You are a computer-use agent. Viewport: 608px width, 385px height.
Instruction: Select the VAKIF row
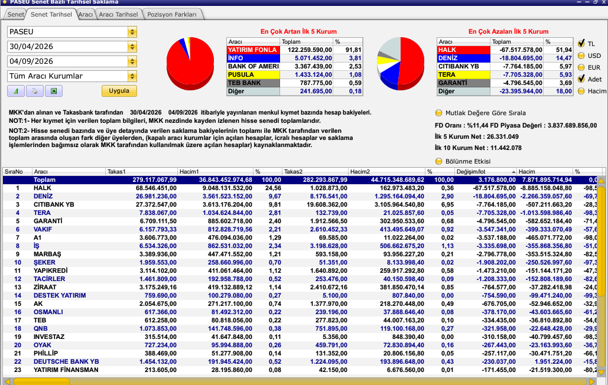click(x=301, y=229)
